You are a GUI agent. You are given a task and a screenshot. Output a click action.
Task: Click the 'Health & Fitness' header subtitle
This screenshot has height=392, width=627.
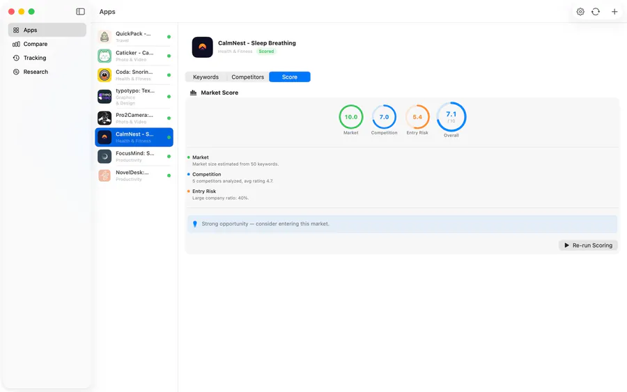click(x=235, y=52)
